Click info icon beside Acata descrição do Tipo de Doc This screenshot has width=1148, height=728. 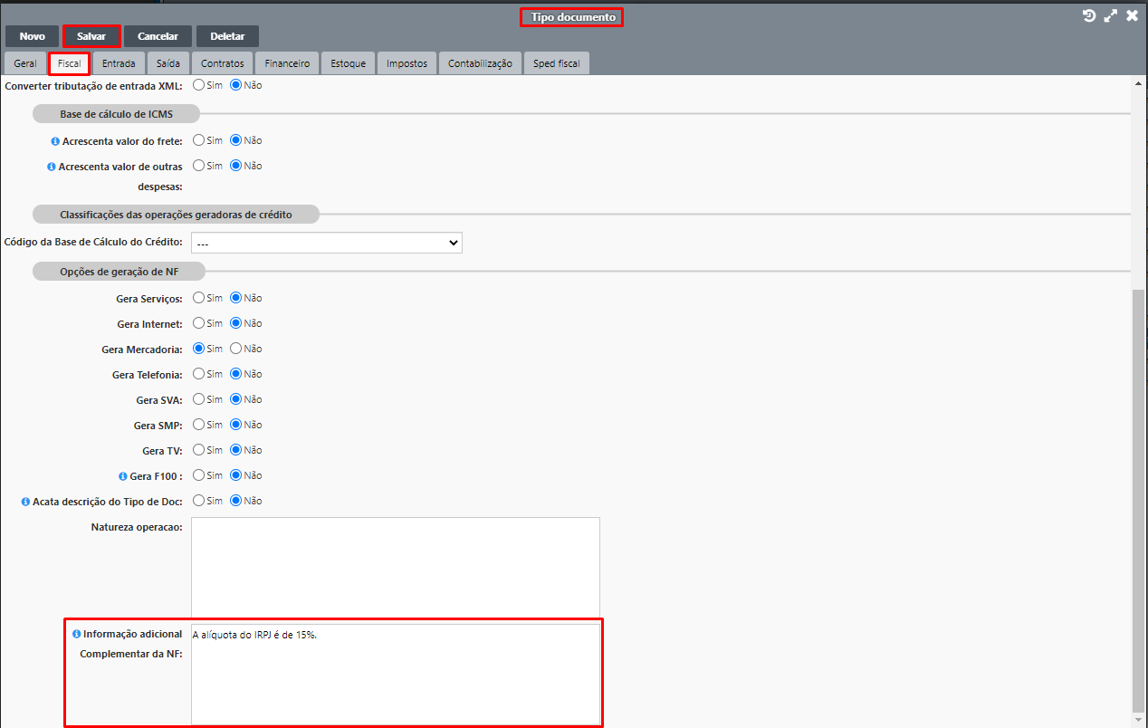pos(25,502)
